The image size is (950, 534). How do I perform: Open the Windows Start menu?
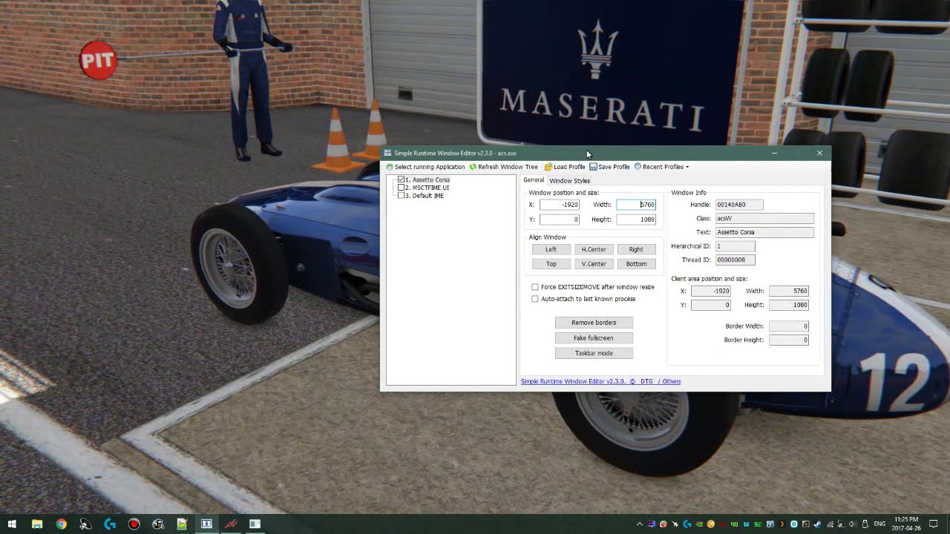point(12,524)
